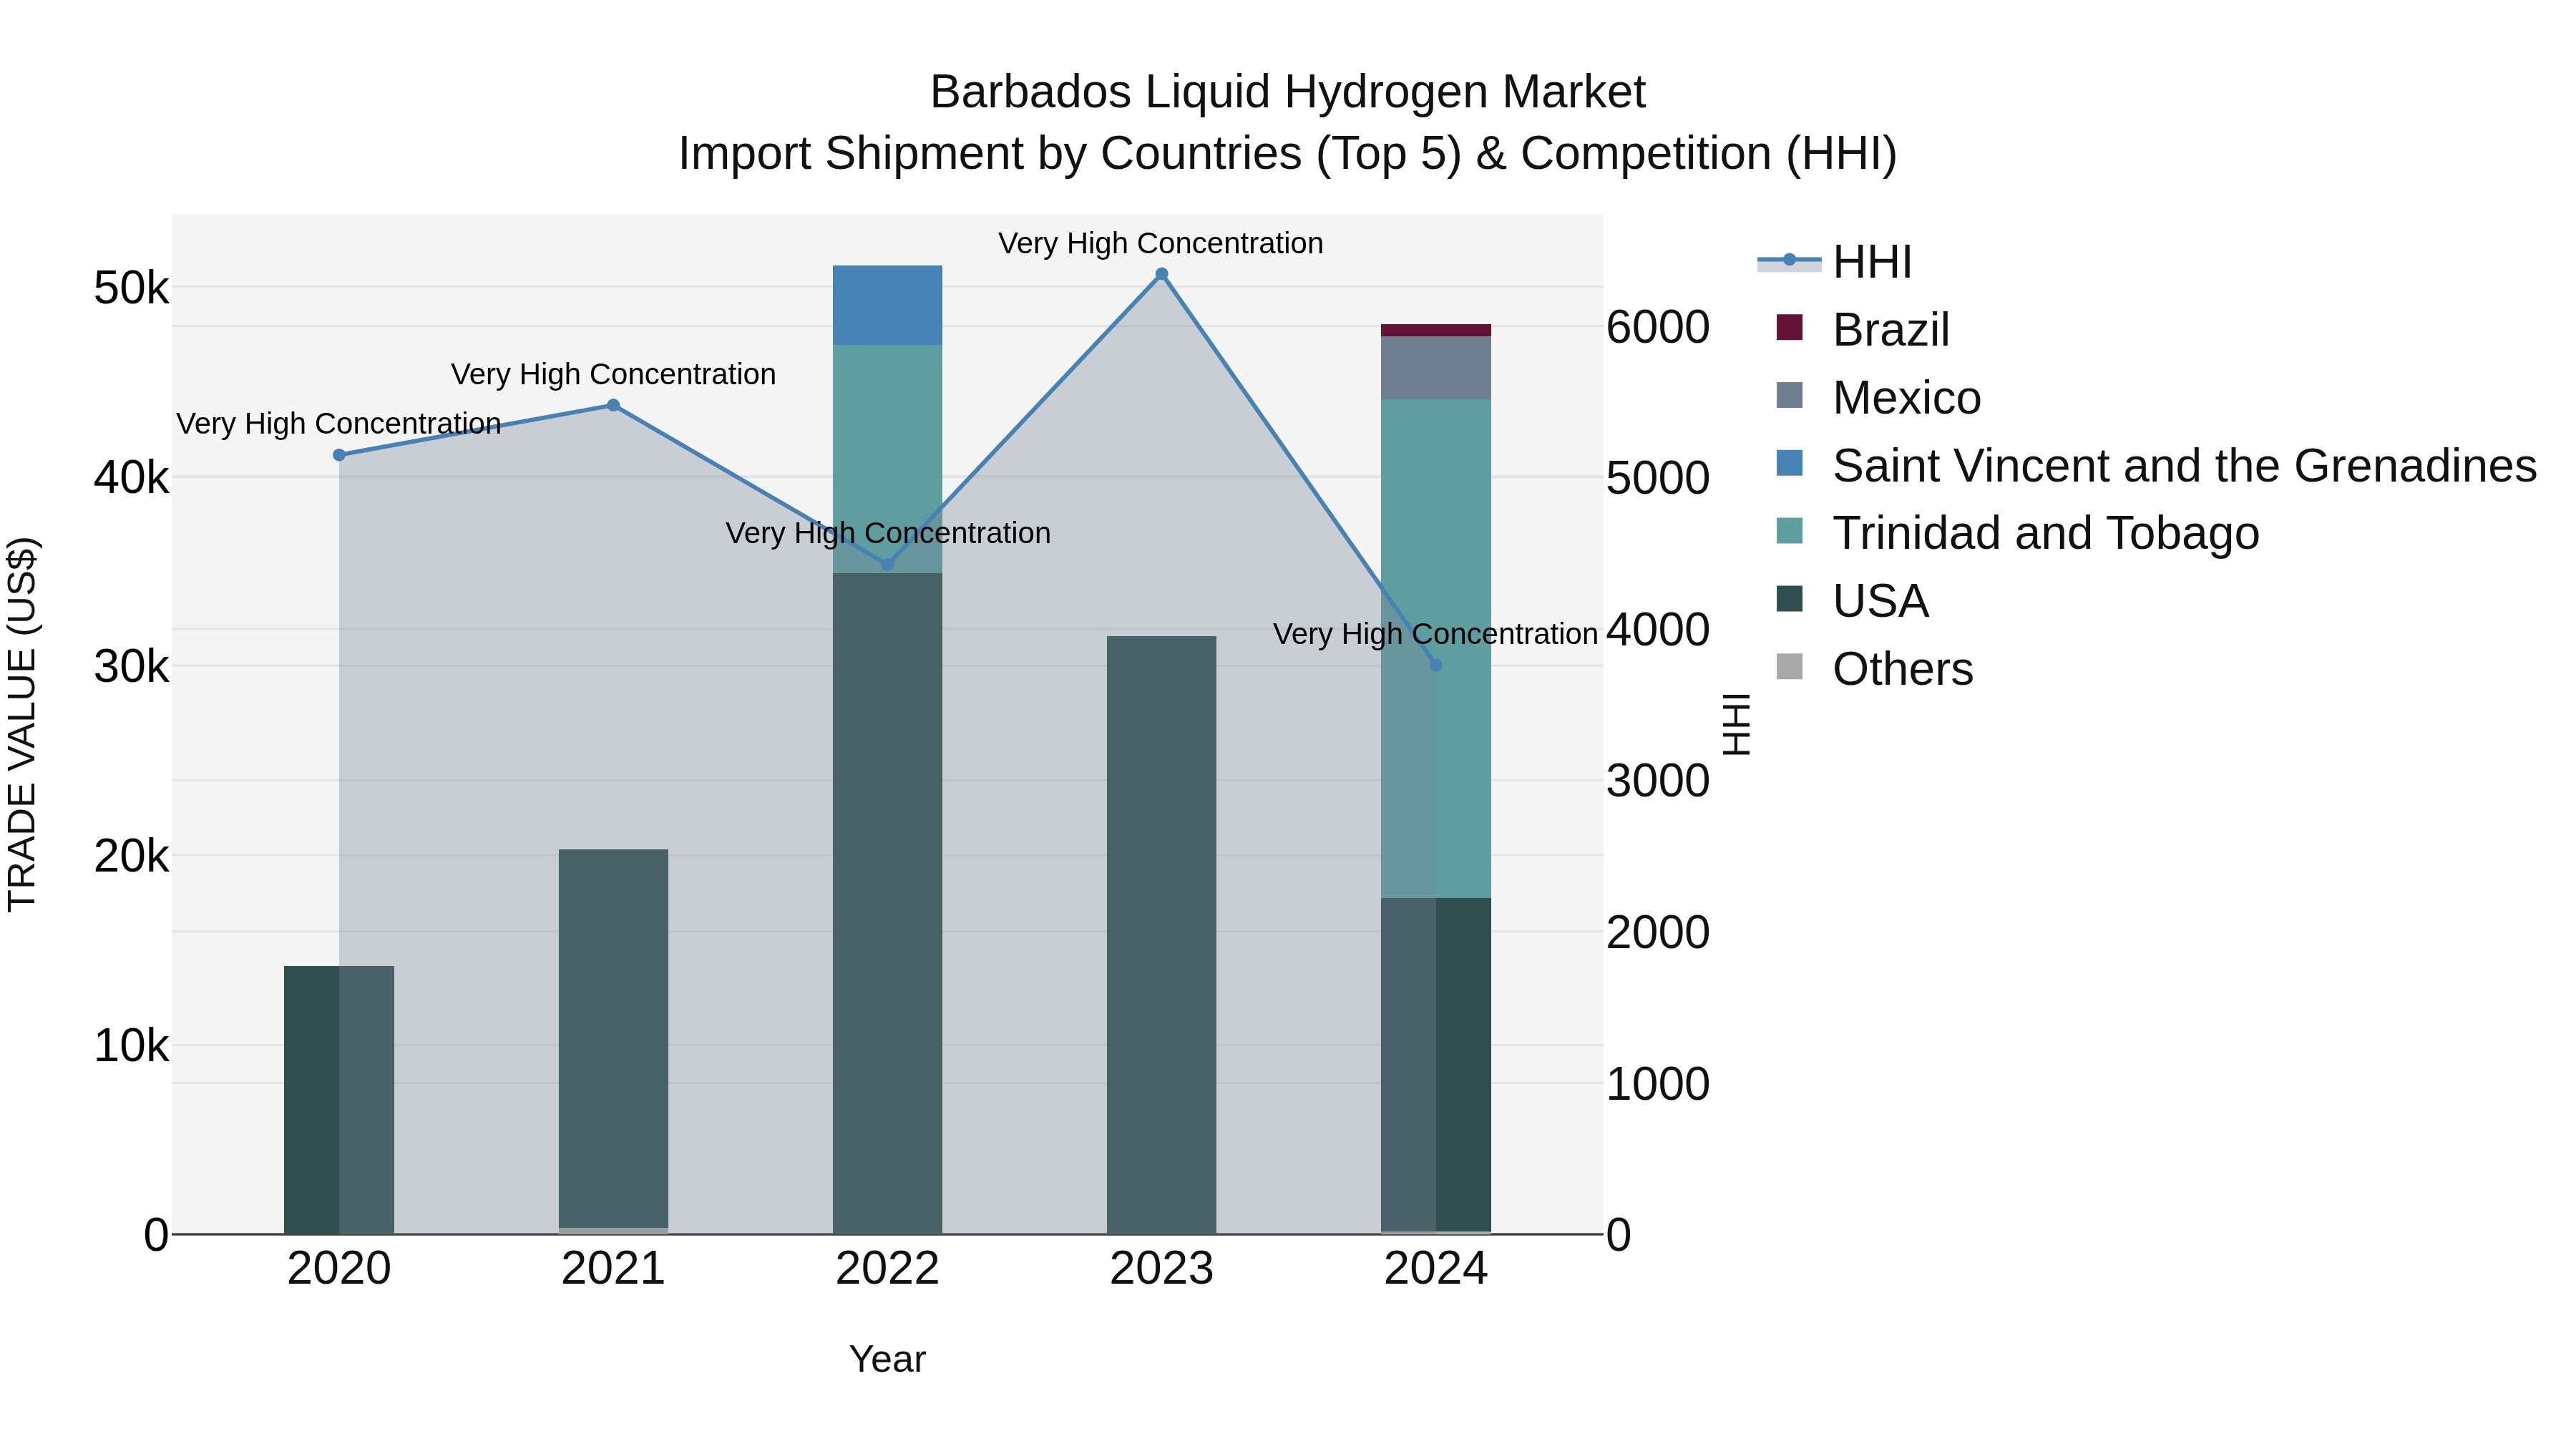Click the 2000 right-axis tick label
2576x1449 pixels.
click(x=1658, y=933)
